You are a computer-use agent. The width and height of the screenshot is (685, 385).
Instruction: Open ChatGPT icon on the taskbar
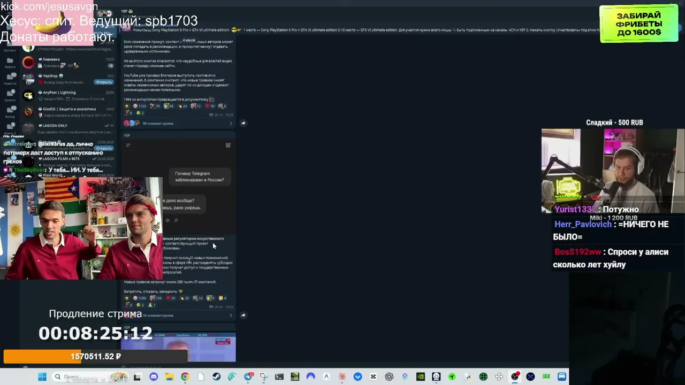[389, 377]
